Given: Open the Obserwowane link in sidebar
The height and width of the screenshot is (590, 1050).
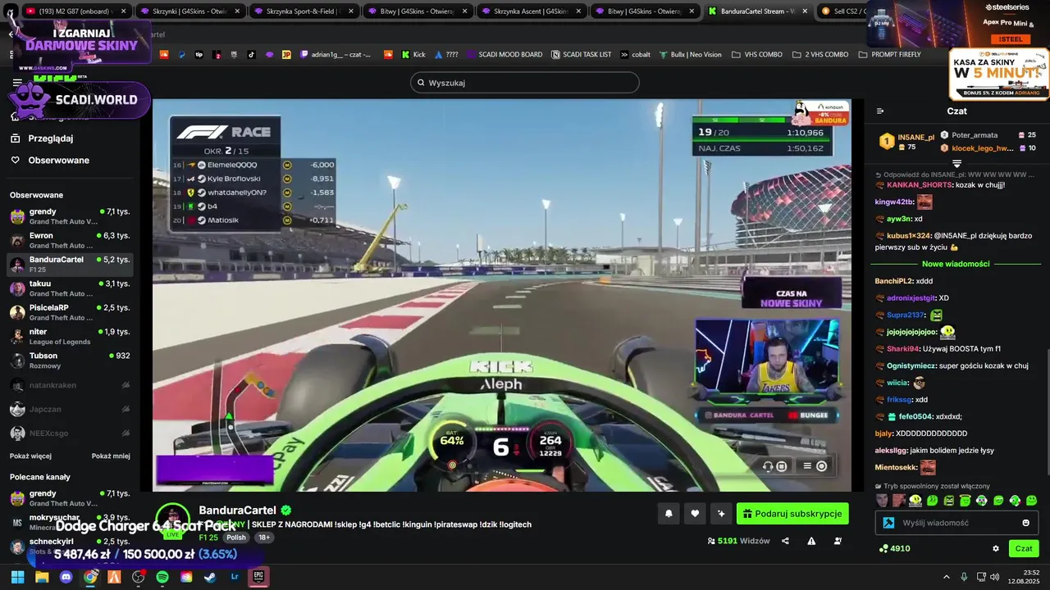Looking at the screenshot, I should coord(58,160).
